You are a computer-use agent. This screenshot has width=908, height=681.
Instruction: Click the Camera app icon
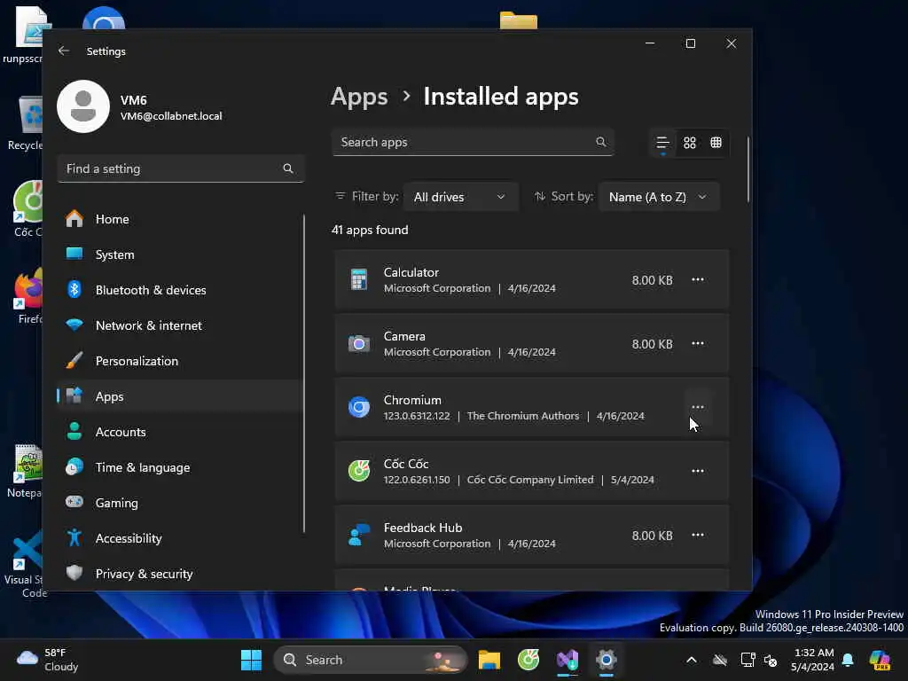point(359,343)
